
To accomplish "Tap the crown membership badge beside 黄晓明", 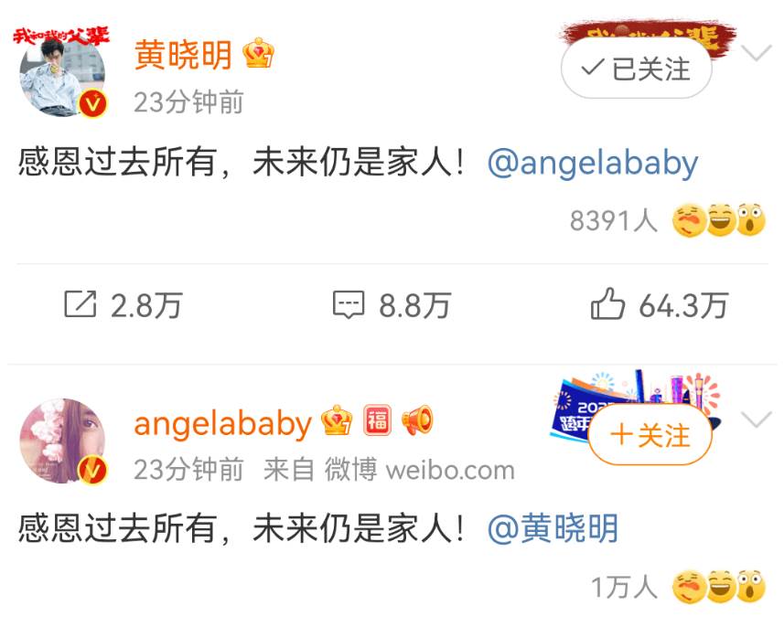I will coord(259,53).
